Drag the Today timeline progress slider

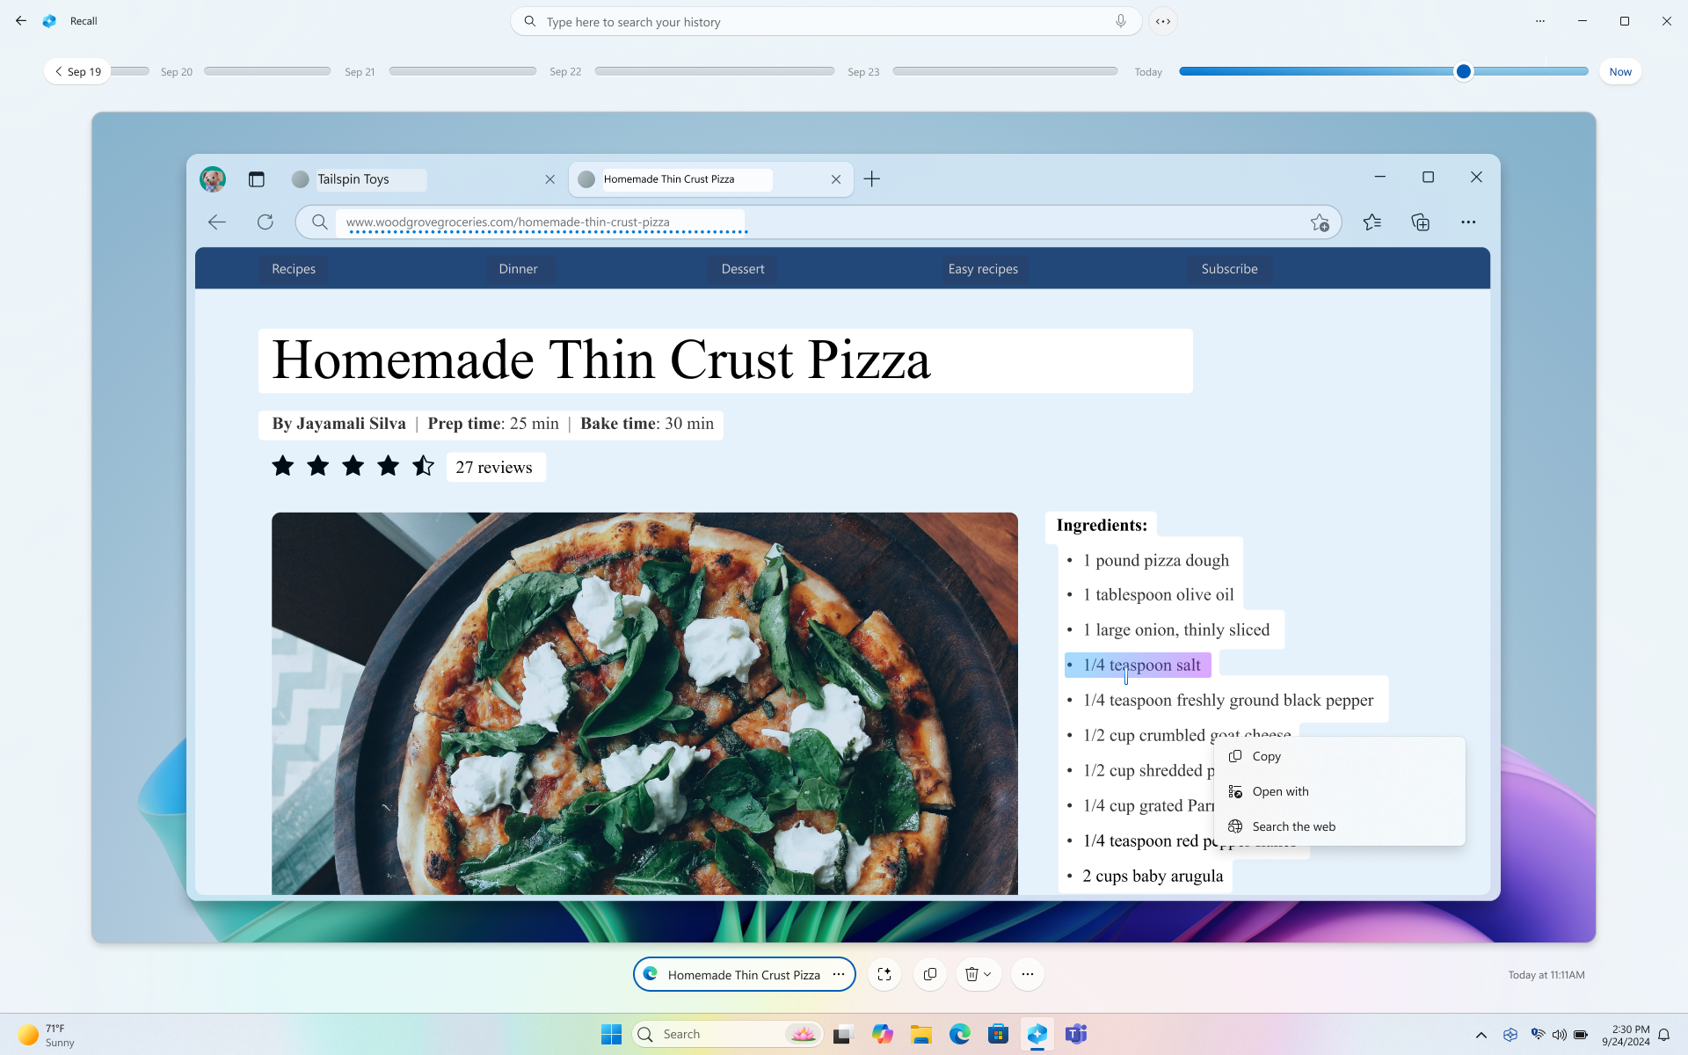[x=1465, y=70]
